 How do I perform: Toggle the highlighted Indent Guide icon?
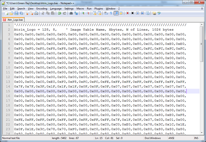click(116, 13)
